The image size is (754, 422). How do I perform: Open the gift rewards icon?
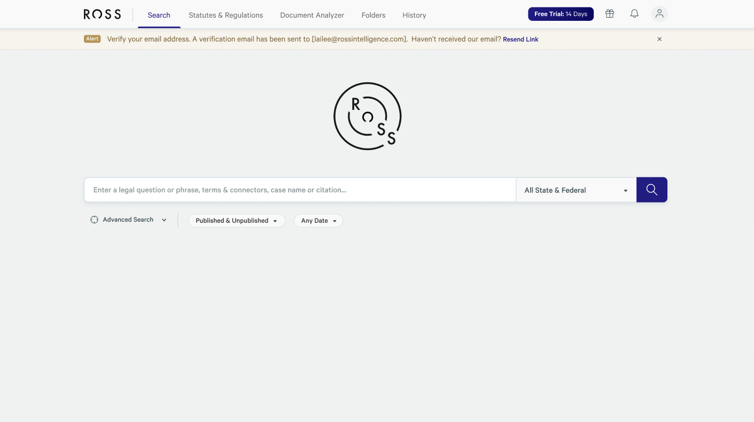(610, 14)
